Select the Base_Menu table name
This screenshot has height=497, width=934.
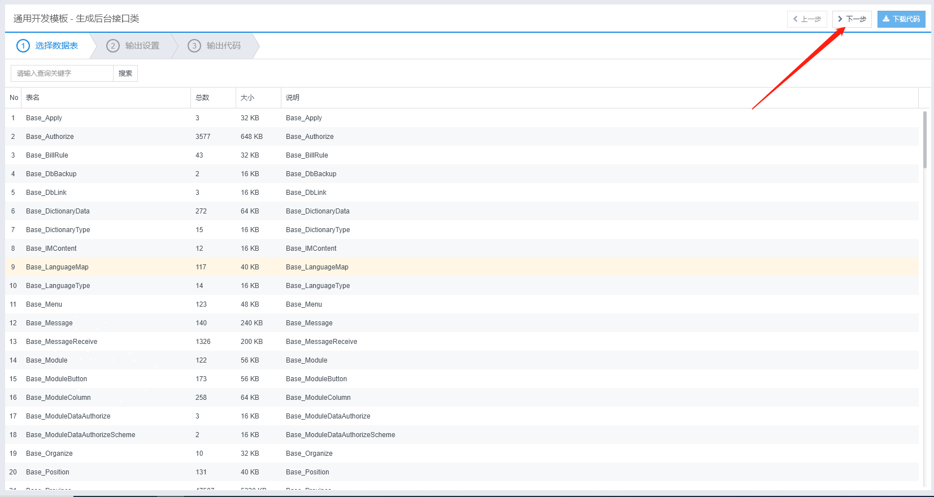pos(44,304)
